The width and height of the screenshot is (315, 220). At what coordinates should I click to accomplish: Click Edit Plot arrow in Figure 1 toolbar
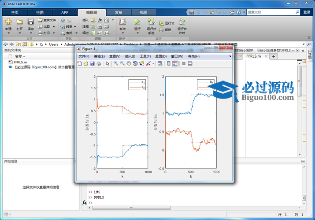click(107, 63)
